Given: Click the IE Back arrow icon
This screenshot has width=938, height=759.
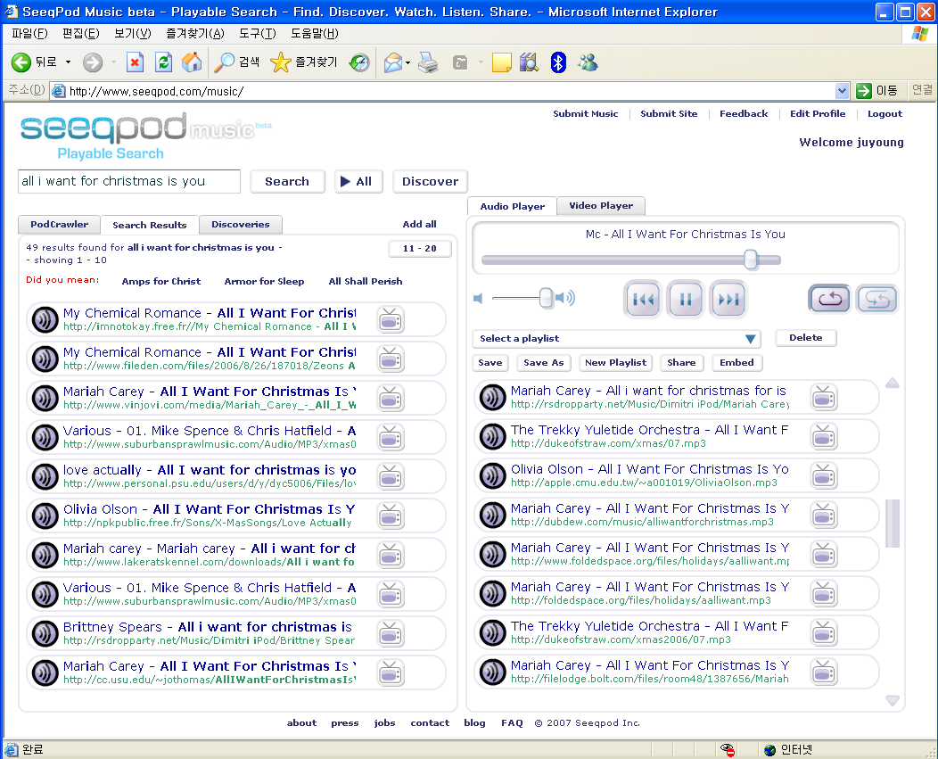Looking at the screenshot, I should tap(21, 62).
